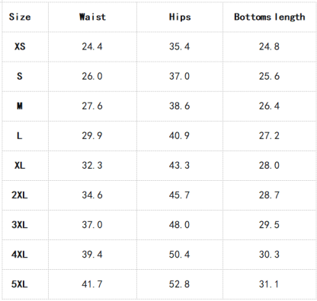
Task: Click the XL size row label
Action: click(x=20, y=166)
